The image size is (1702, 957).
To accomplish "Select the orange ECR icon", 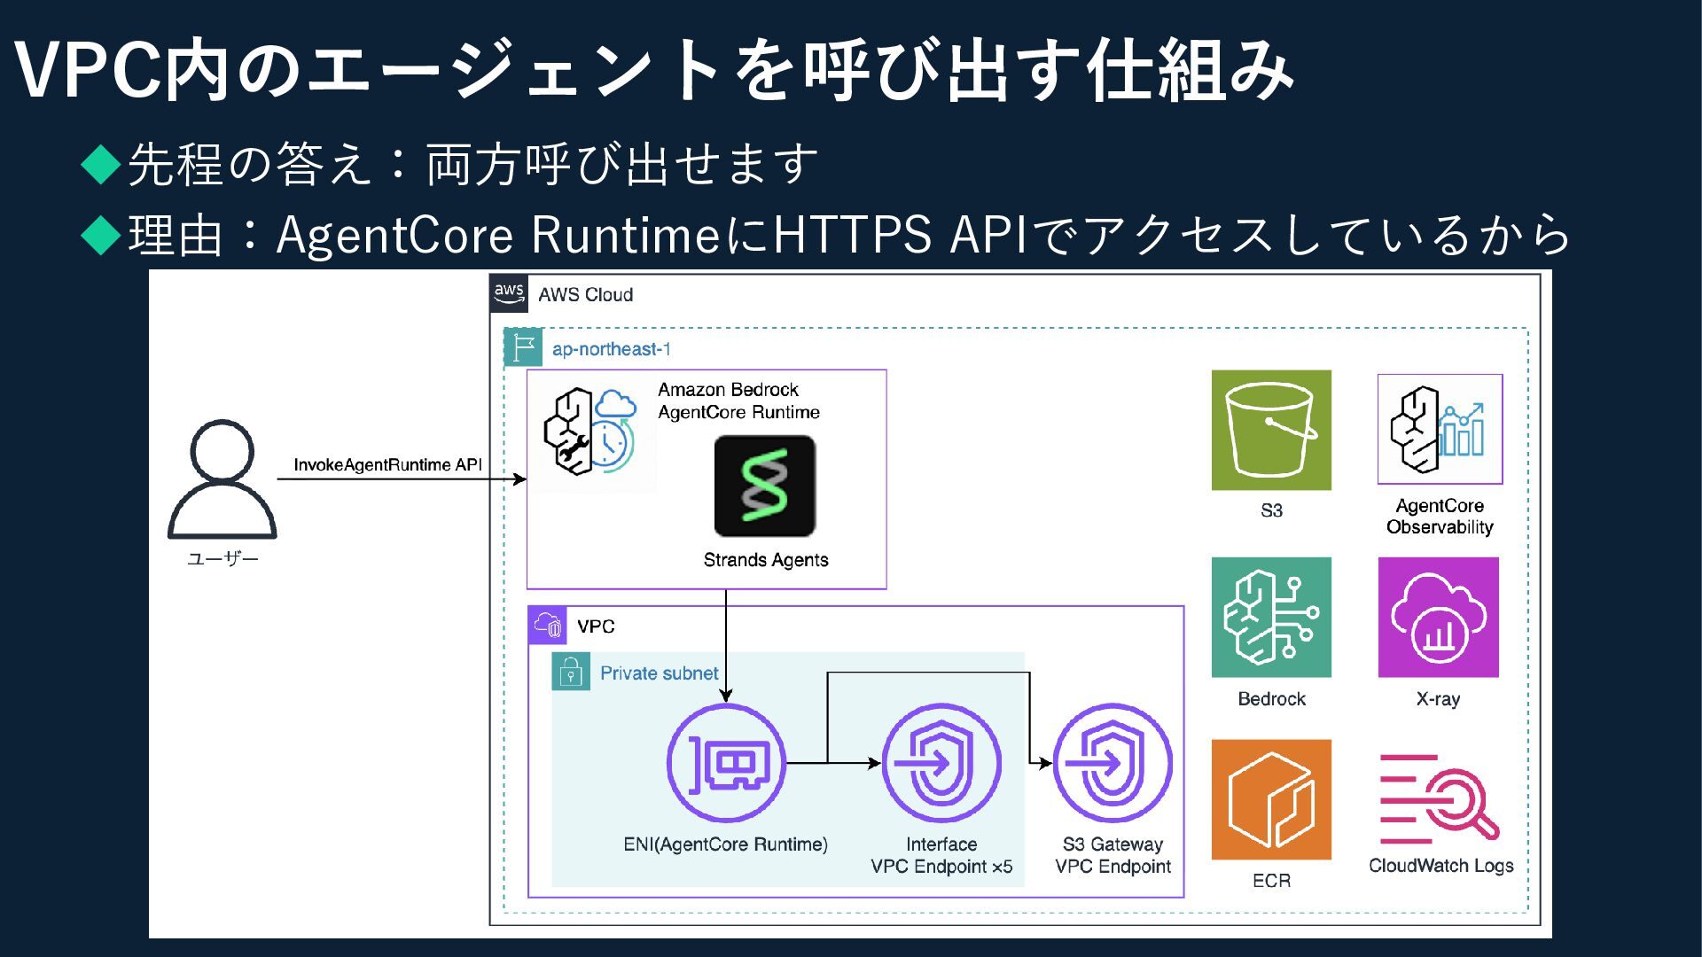I will pos(1270,799).
